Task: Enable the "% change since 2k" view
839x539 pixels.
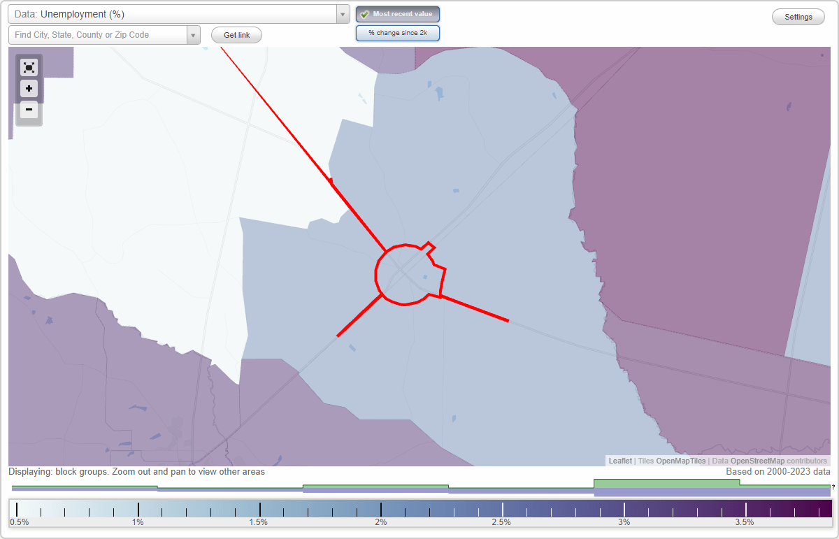Action: point(398,32)
